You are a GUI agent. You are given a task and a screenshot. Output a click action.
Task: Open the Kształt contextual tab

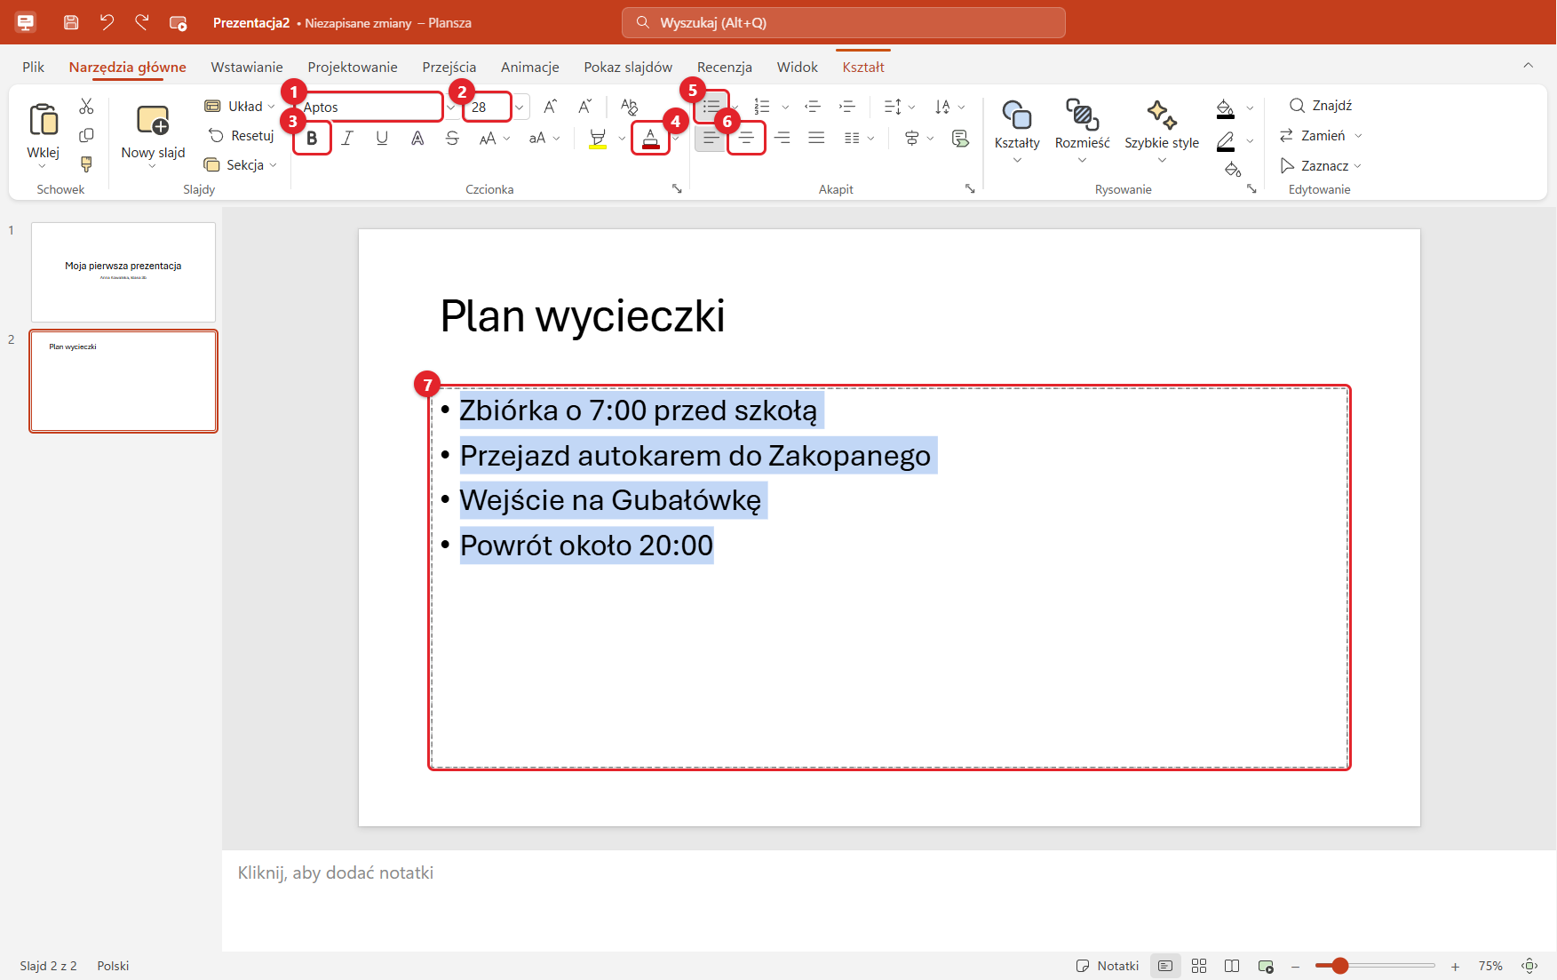click(x=863, y=67)
